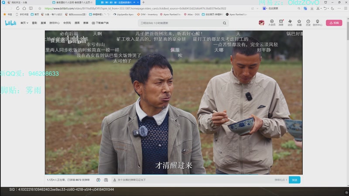Viewport: 349px width, 196px height.
Task: Expand address bar dropdown chevron
Action: point(257,8)
